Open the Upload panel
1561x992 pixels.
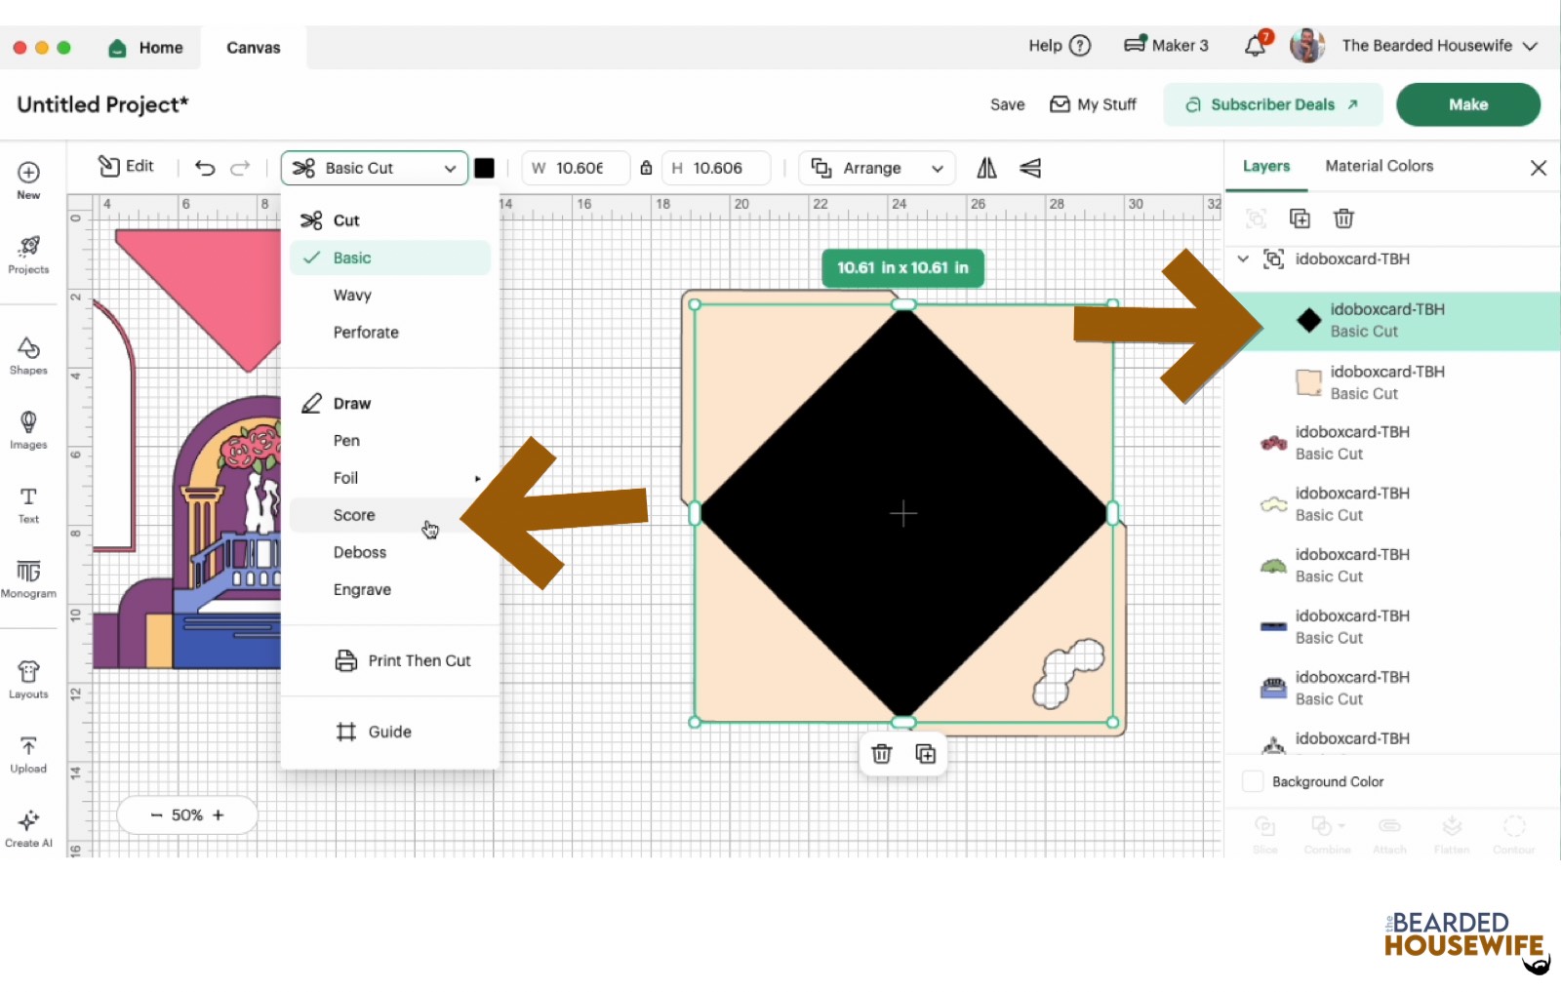pos(28,754)
